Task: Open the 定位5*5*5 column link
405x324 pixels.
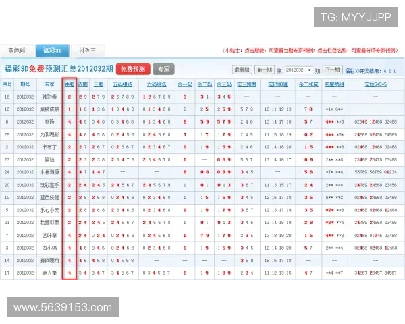Action: pos(375,84)
